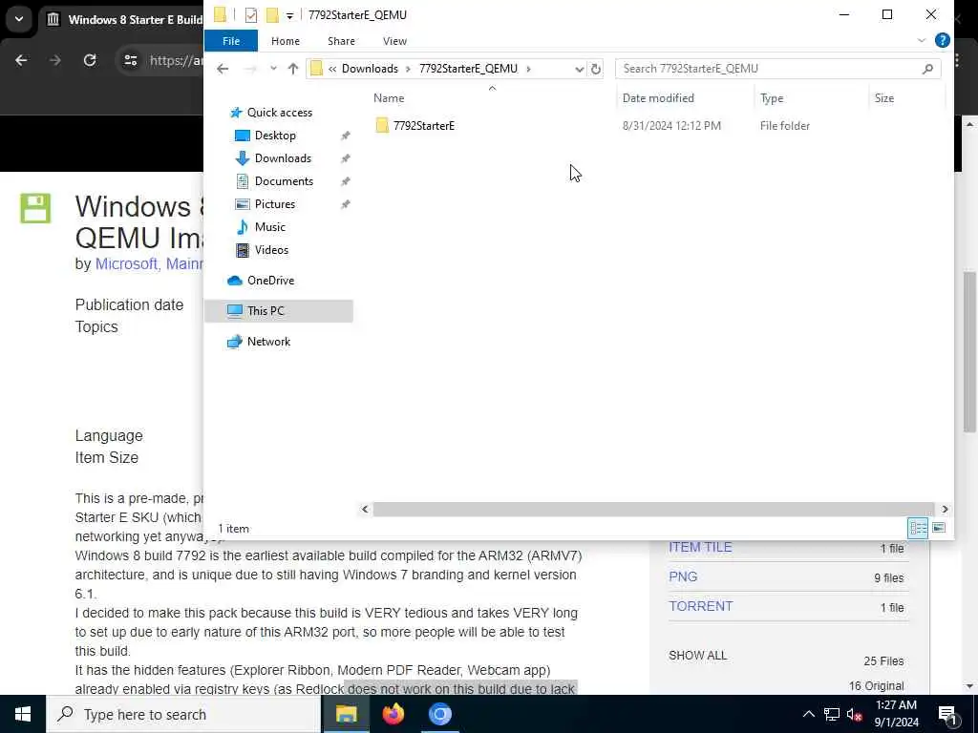This screenshot has width=978, height=733.
Task: Select the Windows 8 Starter E browser tab
Action: point(123,19)
